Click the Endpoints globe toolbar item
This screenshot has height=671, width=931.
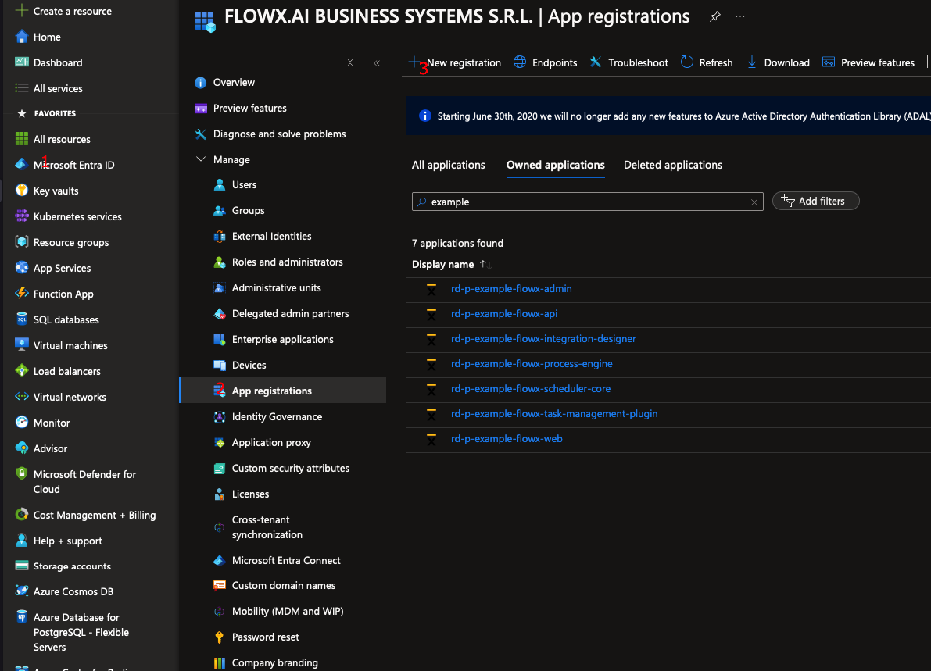coord(545,62)
